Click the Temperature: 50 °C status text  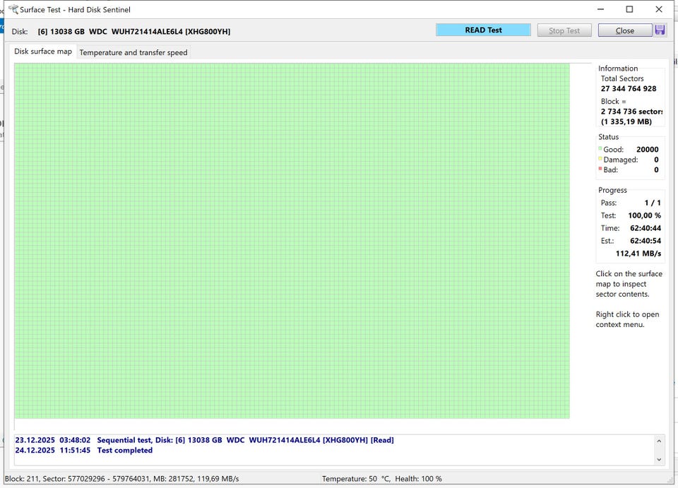coord(356,479)
